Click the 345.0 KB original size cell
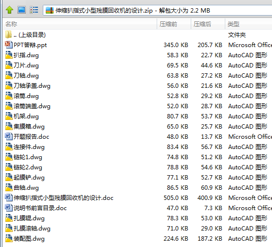The image size is (272, 247). pos(176,45)
